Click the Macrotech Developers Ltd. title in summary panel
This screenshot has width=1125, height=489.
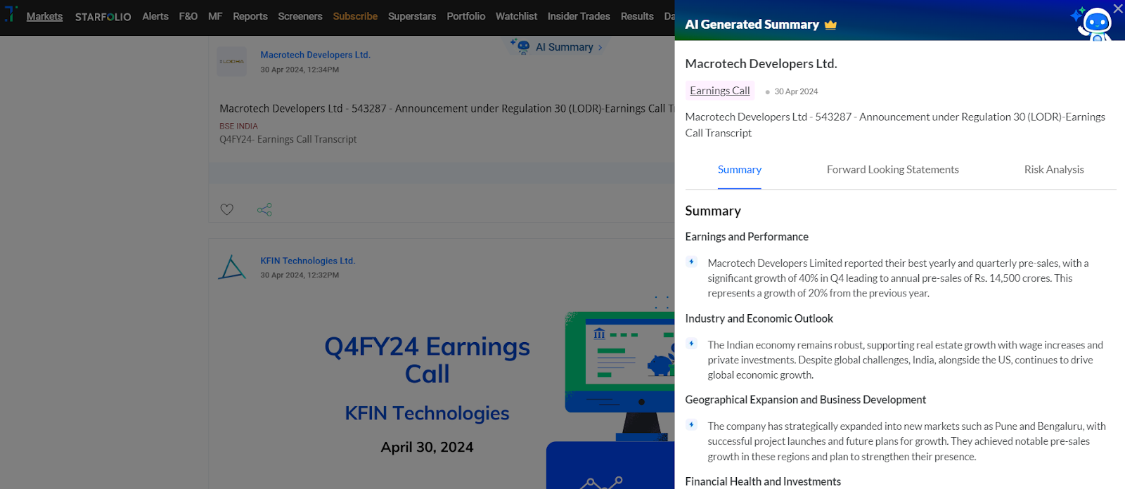tap(761, 63)
